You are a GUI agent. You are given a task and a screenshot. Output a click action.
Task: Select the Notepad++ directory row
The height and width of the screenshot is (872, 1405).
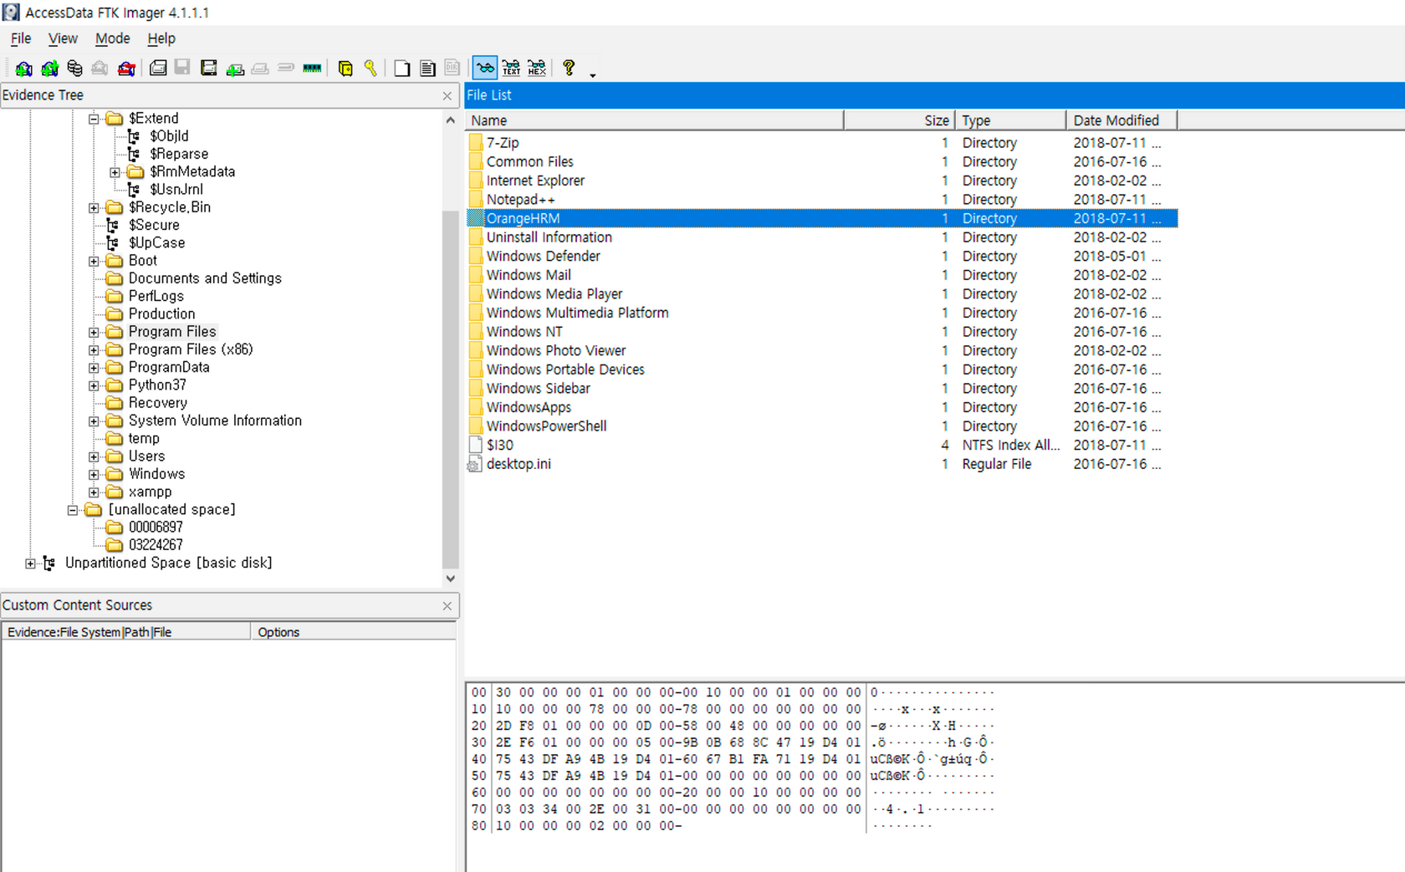(x=822, y=200)
